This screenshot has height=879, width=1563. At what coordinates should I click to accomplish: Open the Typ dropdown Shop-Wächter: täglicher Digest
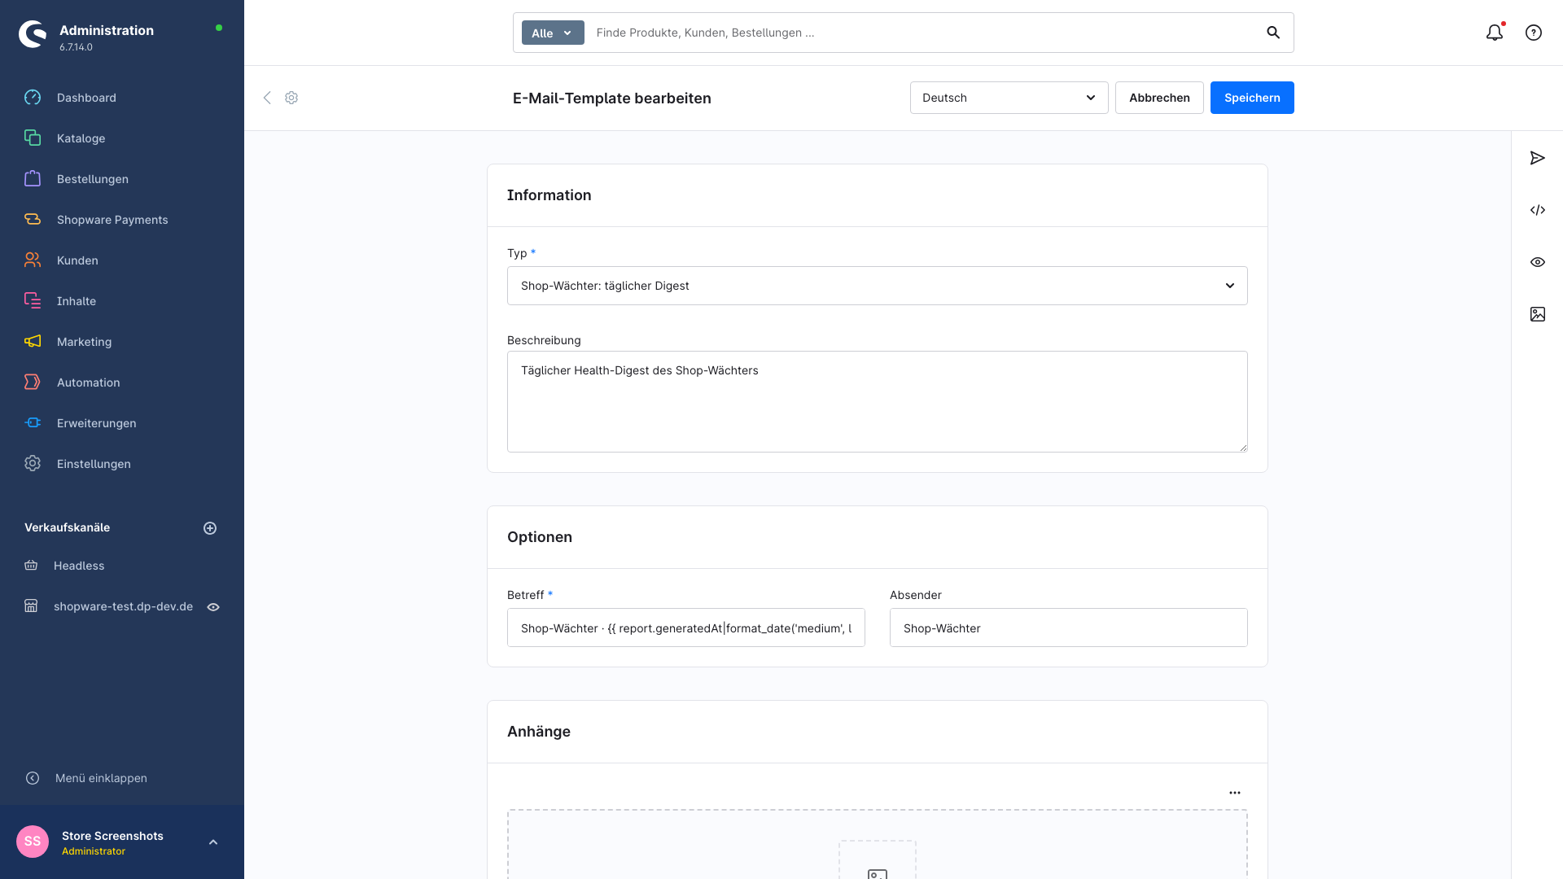pos(878,286)
